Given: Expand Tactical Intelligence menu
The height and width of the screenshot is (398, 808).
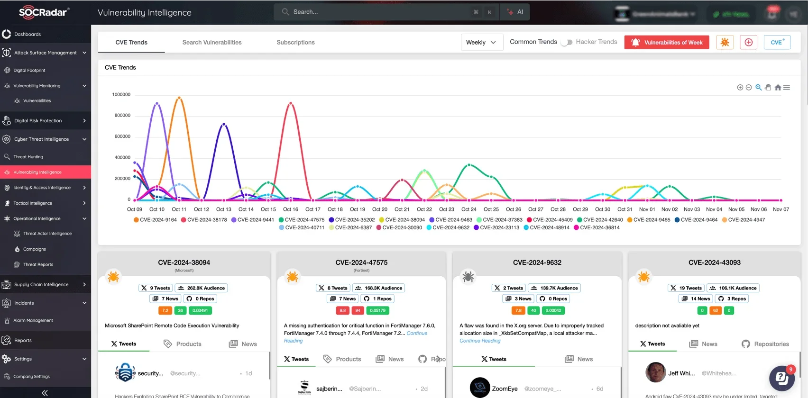Looking at the screenshot, I should 46,203.
